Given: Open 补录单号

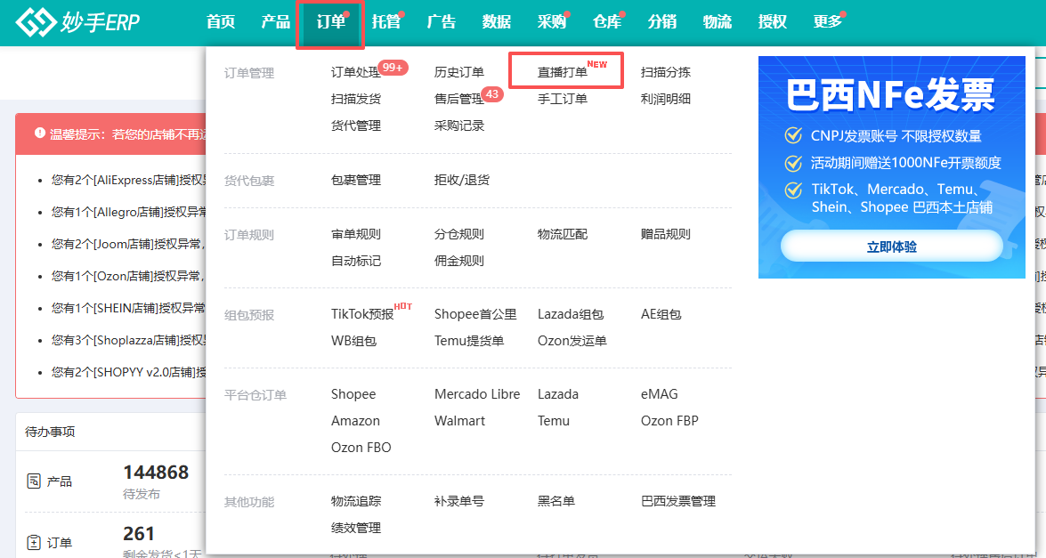Looking at the screenshot, I should click(459, 501).
